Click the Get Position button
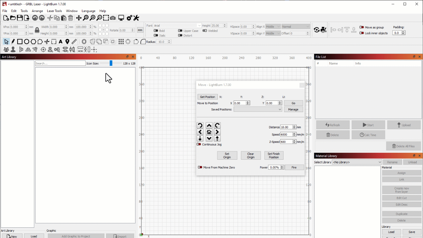 (207, 97)
